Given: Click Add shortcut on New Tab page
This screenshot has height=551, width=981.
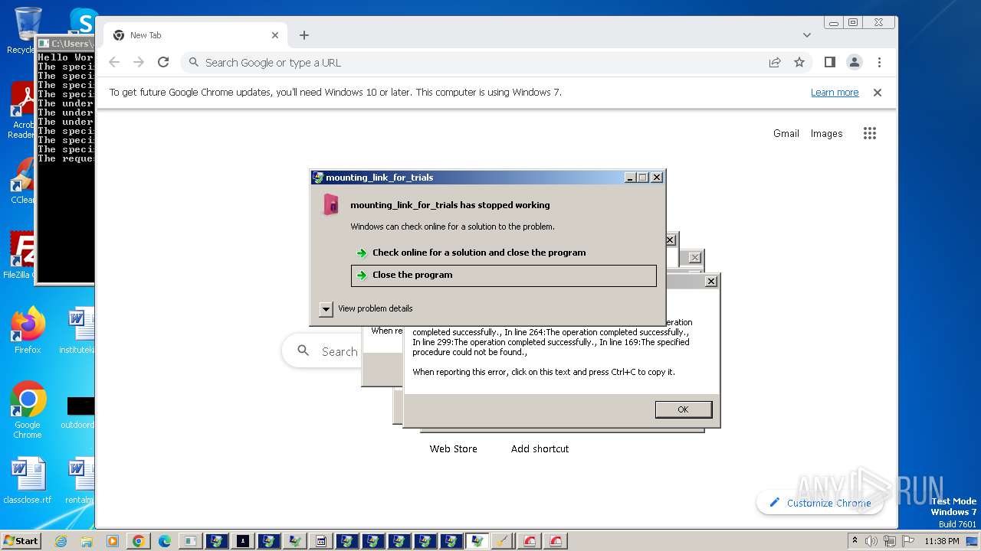Looking at the screenshot, I should click(540, 449).
